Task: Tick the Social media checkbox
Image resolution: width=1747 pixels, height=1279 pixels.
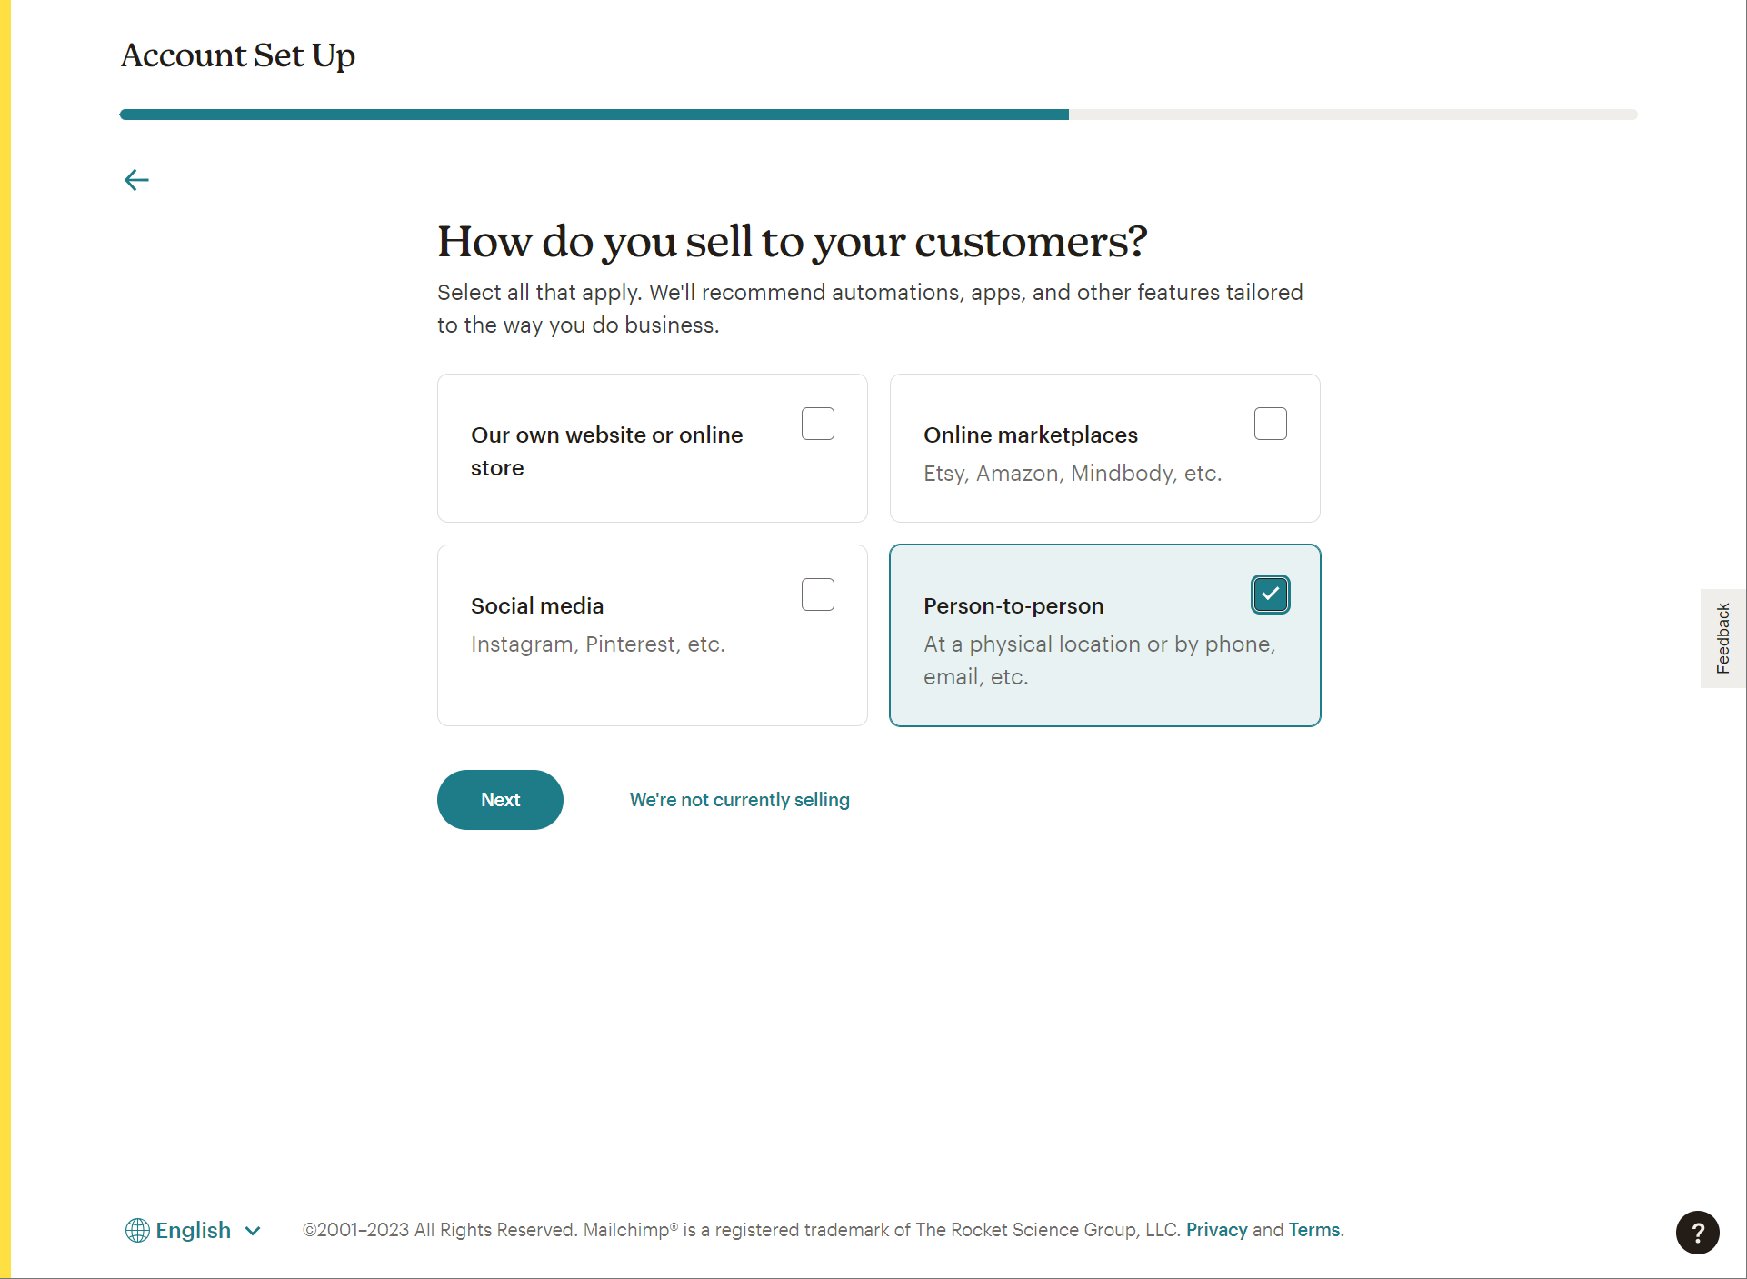Action: click(817, 595)
